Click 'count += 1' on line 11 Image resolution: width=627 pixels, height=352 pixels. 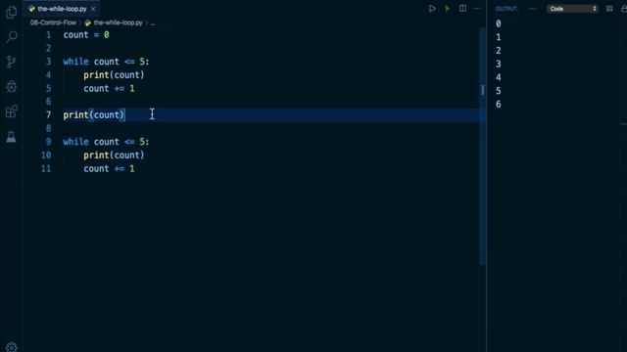click(x=109, y=169)
